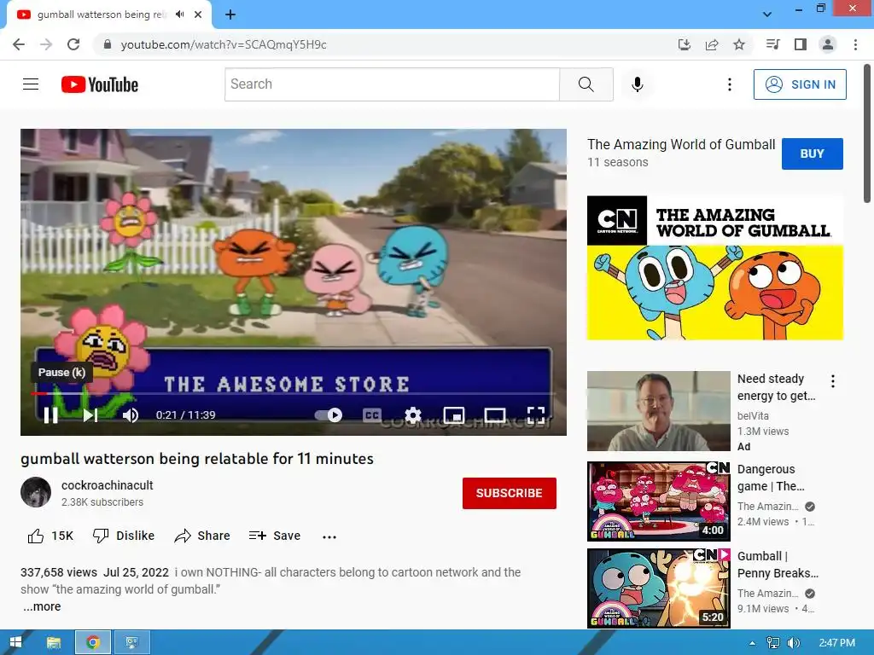This screenshot has height=655, width=874.
Task: Play the Dangerous game video thumbnail
Action: [x=658, y=501]
